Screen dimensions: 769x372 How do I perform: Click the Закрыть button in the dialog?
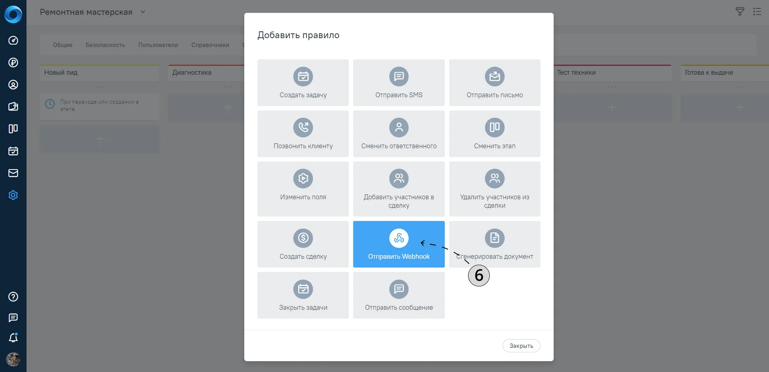pyautogui.click(x=521, y=346)
